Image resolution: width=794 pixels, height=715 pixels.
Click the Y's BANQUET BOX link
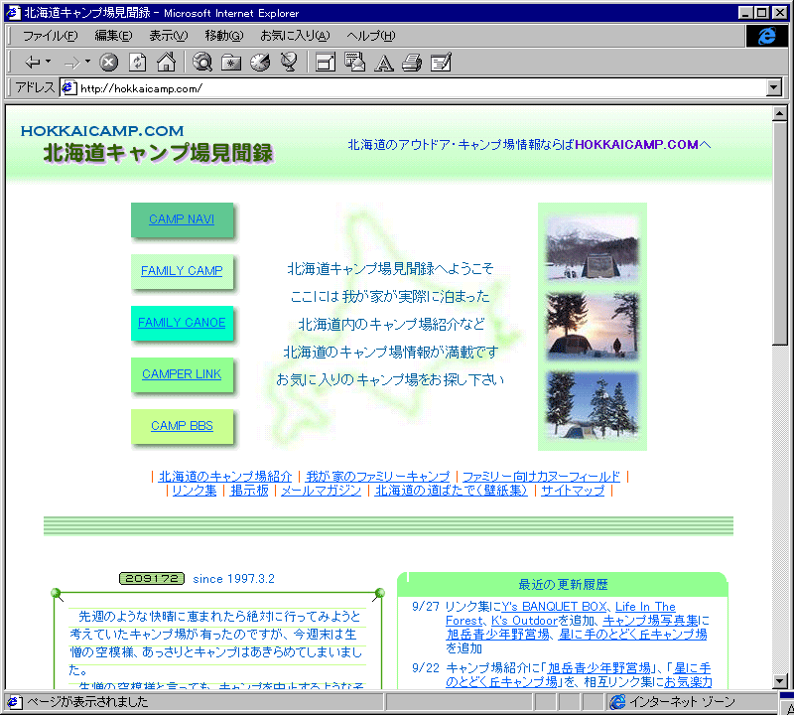(555, 607)
